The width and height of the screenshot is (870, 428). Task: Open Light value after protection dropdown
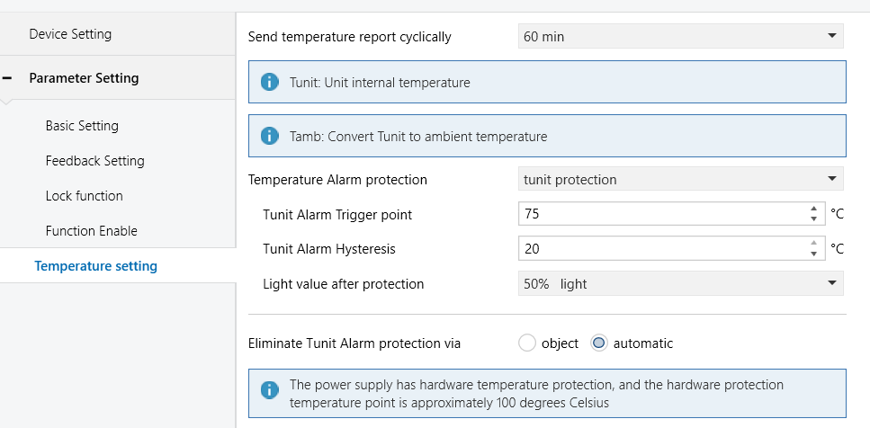[x=680, y=284]
